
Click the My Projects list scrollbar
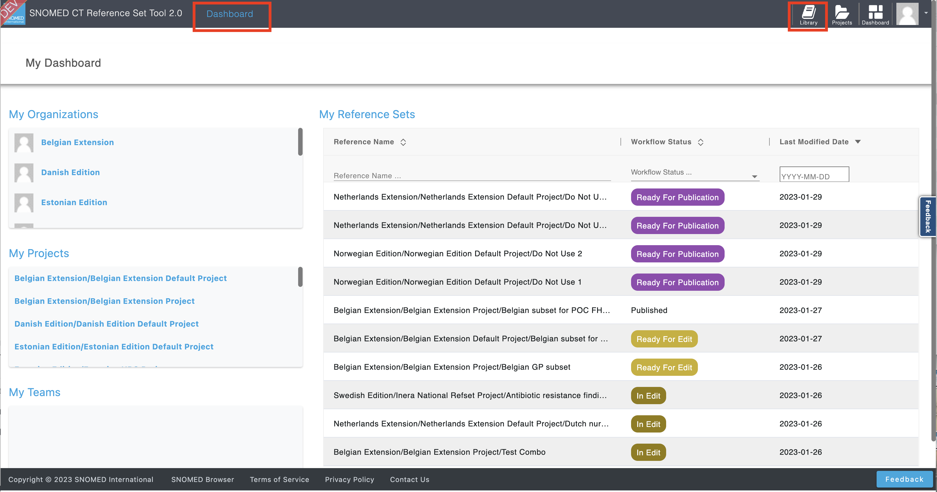[300, 277]
